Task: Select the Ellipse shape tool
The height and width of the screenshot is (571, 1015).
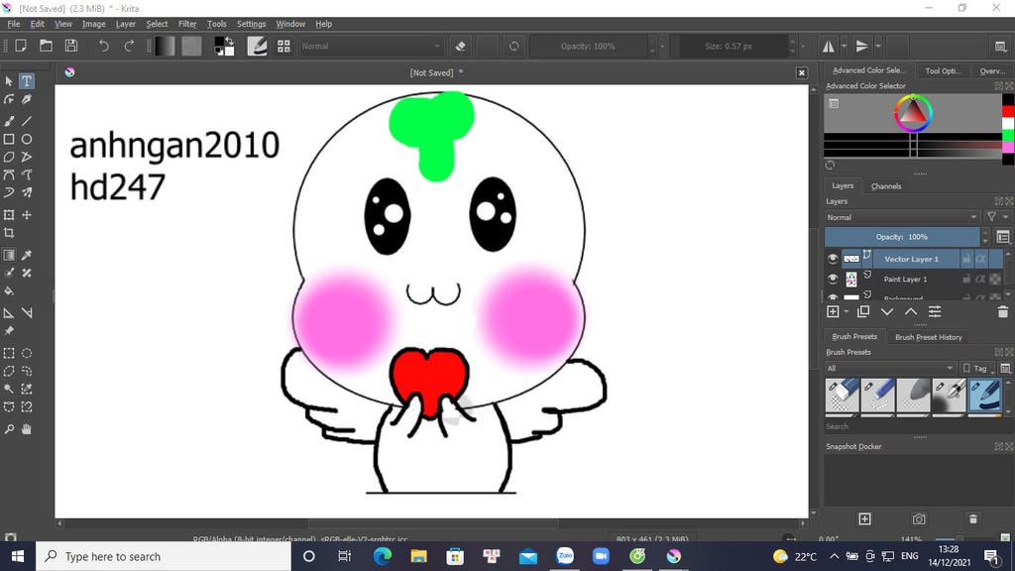Action: [x=27, y=139]
